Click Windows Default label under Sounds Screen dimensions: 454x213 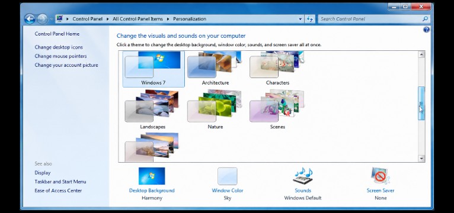[x=303, y=198]
